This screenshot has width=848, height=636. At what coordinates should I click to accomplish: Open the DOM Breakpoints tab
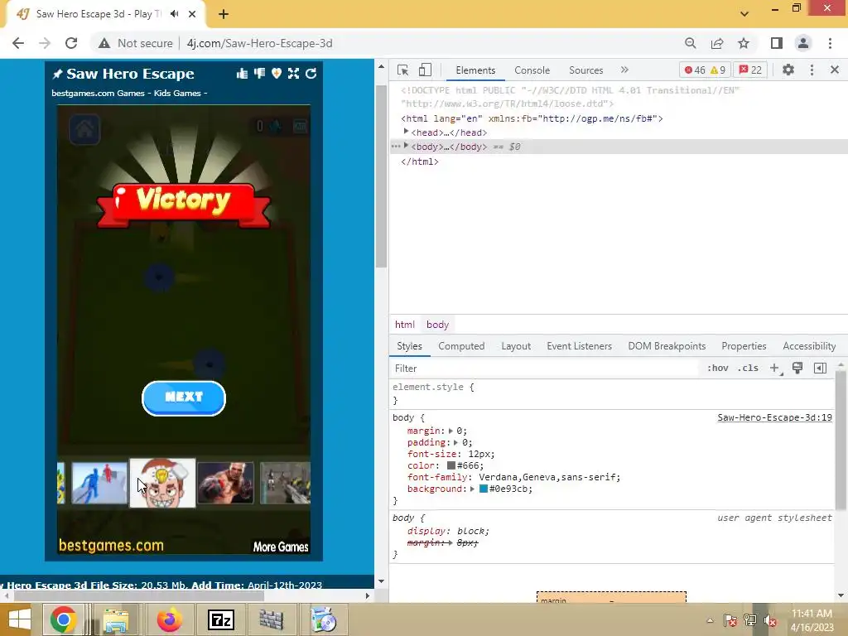tap(667, 346)
